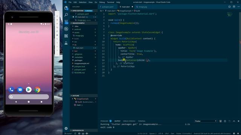Click the split editor icon
The height and width of the screenshot is (135, 241).
[x=234, y=7]
